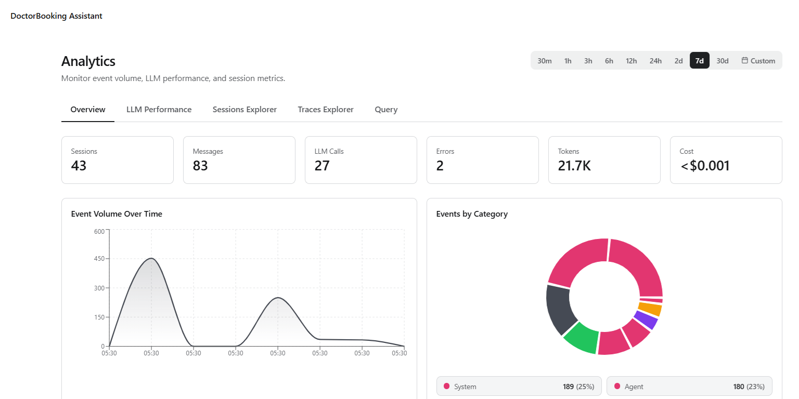Click the Event Volume Over Time title
Viewport: 799px width, 399px height.
(117, 214)
